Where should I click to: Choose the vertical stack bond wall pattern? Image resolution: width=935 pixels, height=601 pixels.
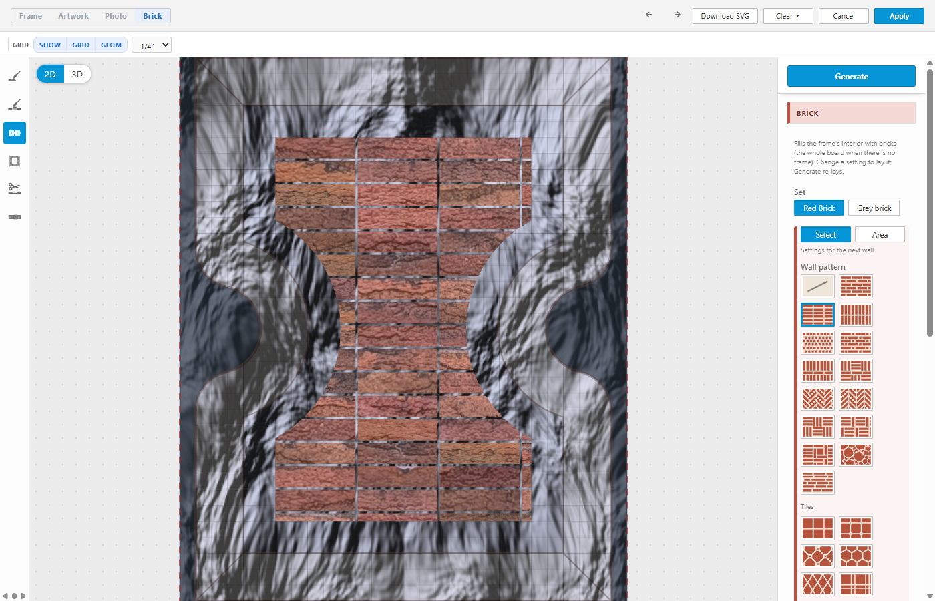click(x=856, y=315)
